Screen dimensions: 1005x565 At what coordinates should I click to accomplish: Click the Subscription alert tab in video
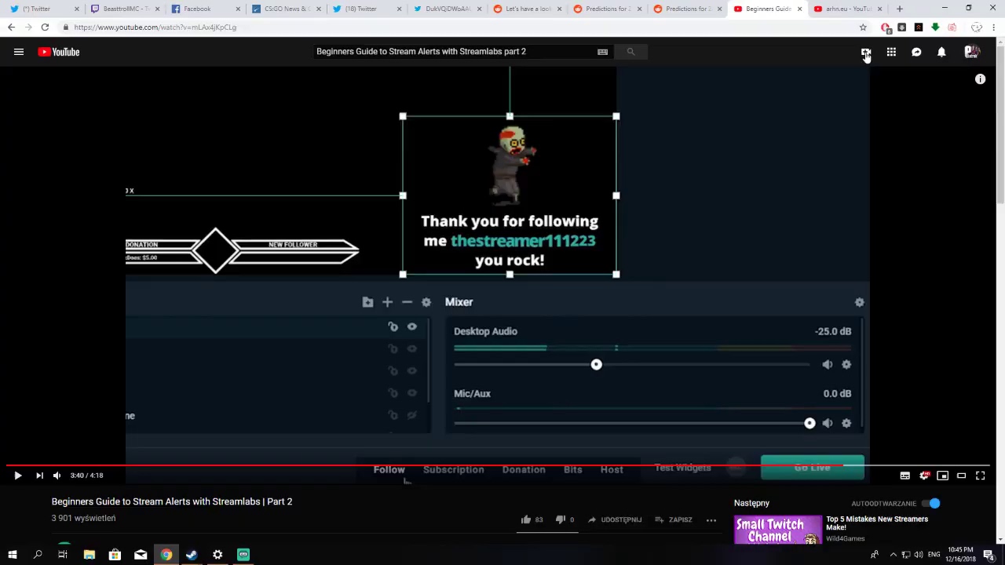coord(453,469)
